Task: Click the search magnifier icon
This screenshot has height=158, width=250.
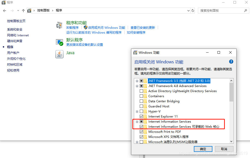Action: pos(245,10)
